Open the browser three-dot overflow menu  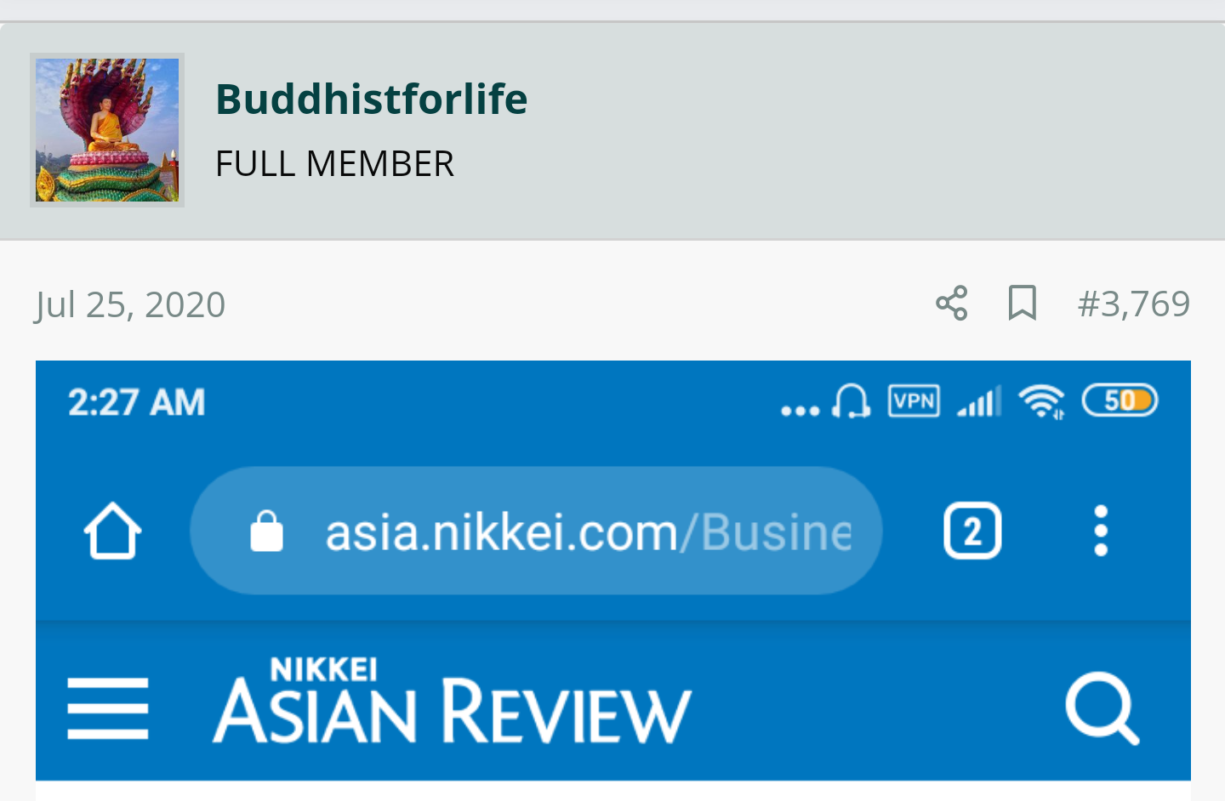[1101, 531]
